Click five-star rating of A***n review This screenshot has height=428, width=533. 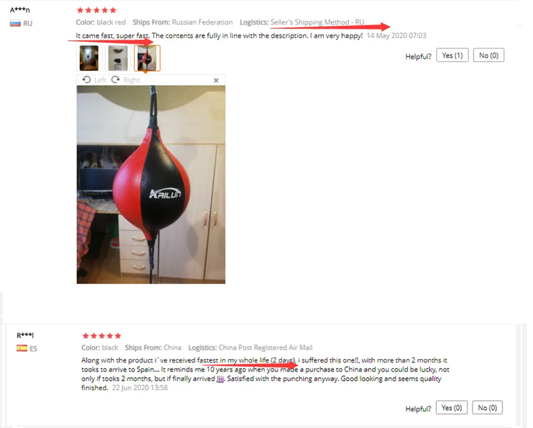[x=97, y=10]
